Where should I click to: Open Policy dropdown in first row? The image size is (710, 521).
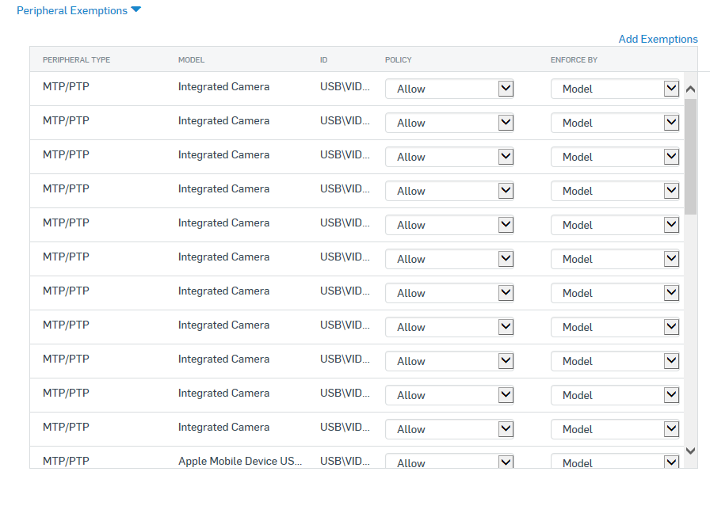tap(449, 89)
